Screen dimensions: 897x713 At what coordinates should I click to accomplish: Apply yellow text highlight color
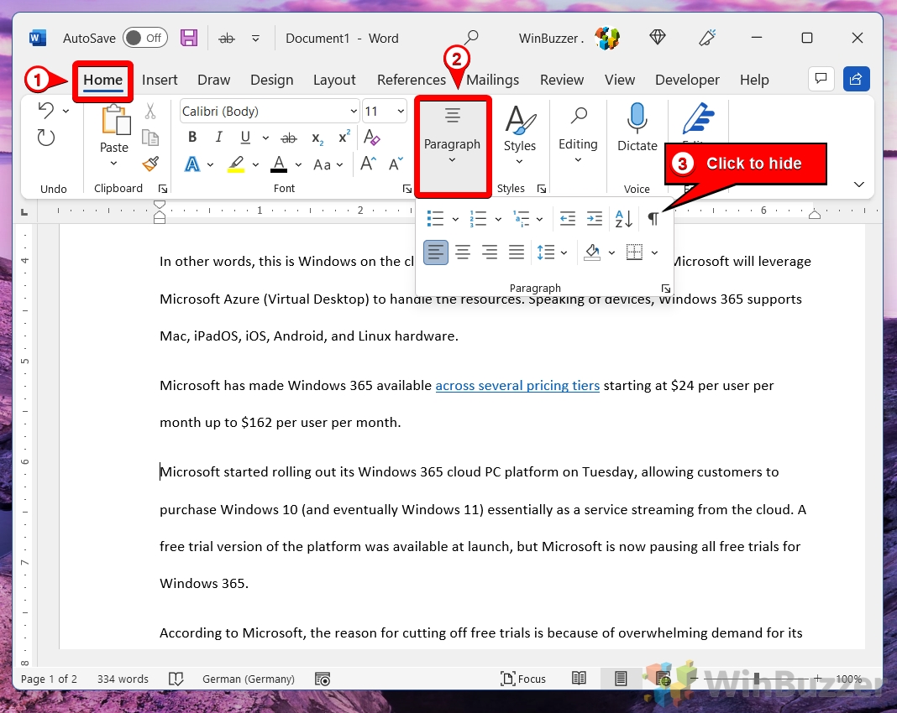click(x=236, y=164)
